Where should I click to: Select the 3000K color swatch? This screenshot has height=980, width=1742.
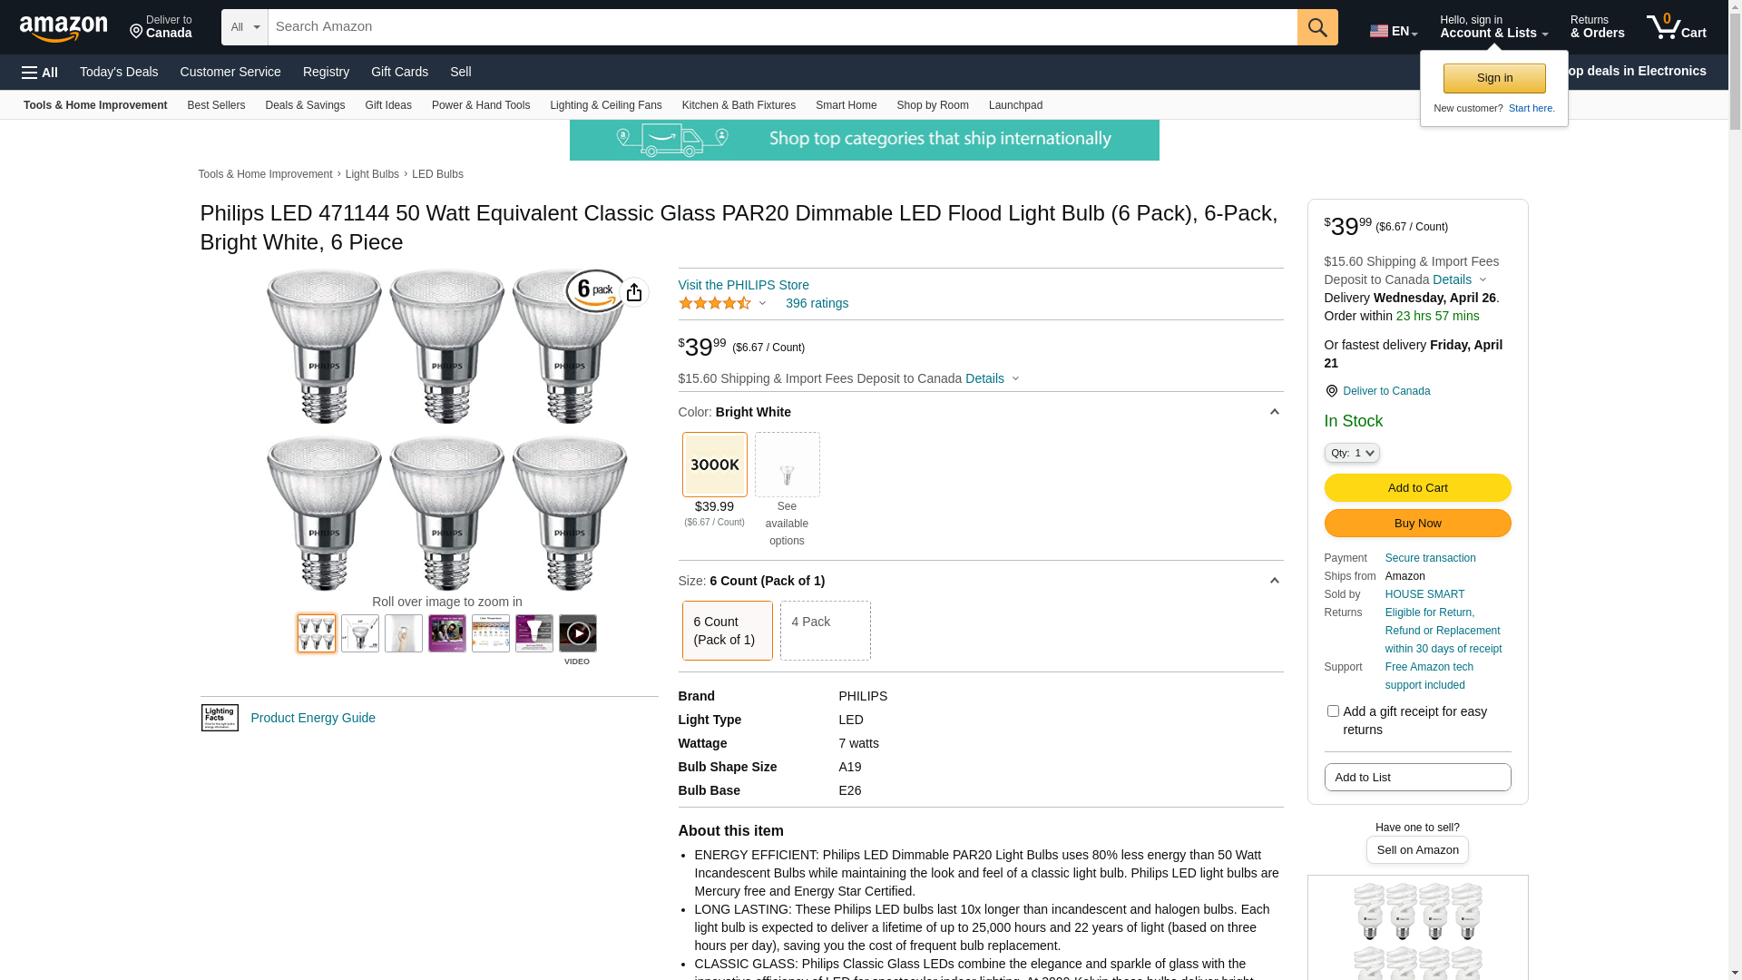point(714,465)
